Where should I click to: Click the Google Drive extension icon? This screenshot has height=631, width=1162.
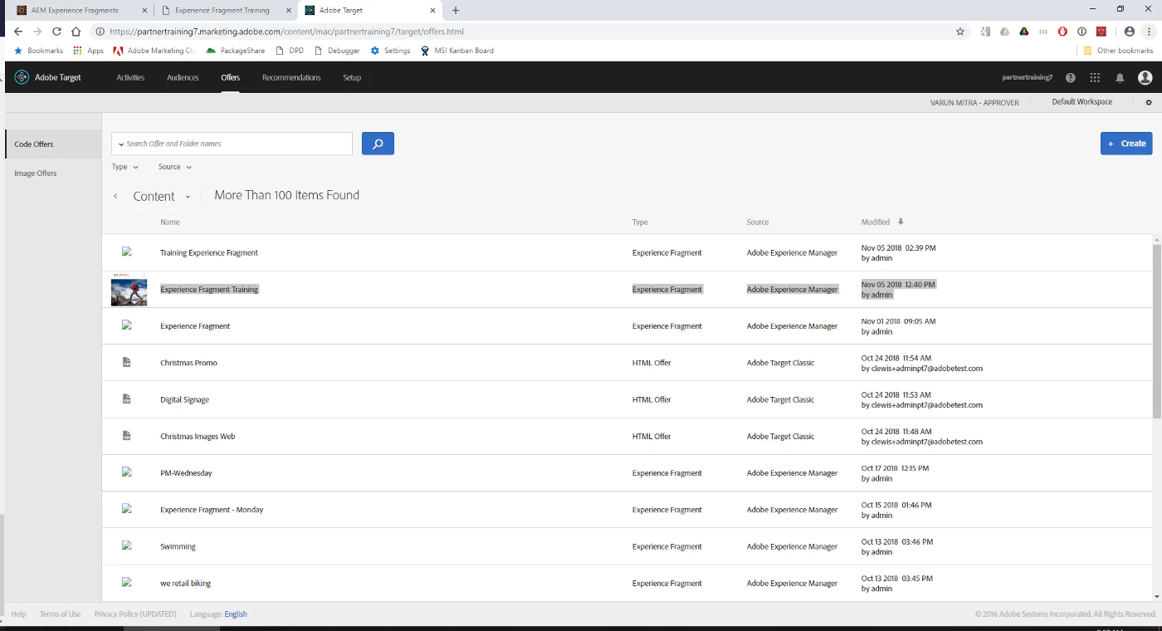click(1004, 32)
